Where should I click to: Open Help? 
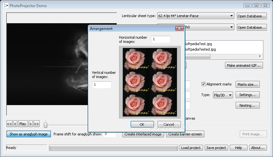click(x=239, y=148)
